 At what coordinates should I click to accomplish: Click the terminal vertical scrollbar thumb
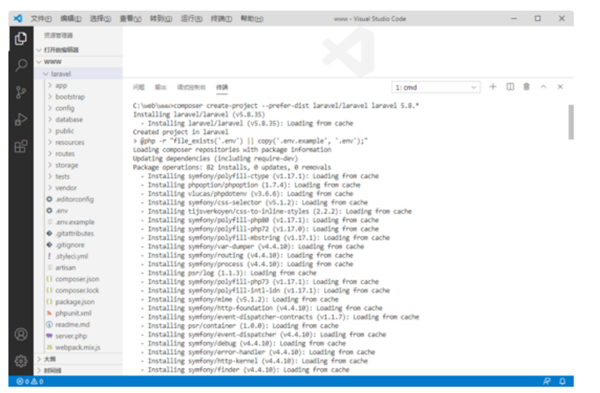[571, 122]
